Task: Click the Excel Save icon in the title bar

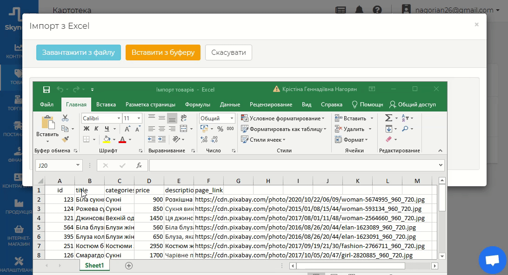Action: pos(47,90)
